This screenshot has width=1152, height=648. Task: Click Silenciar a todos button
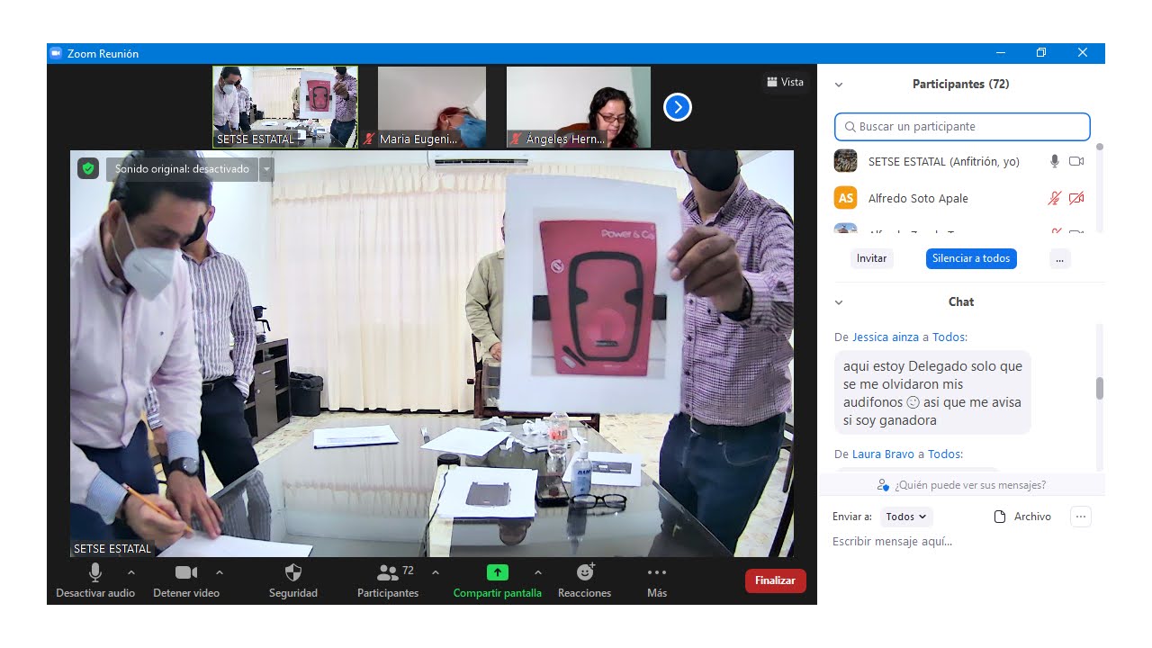(971, 258)
